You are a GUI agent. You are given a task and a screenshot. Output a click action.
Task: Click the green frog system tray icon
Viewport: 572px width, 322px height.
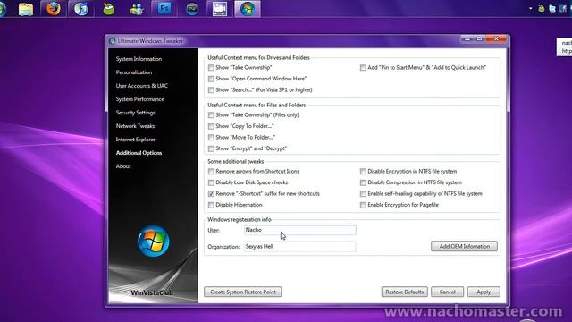[542, 9]
